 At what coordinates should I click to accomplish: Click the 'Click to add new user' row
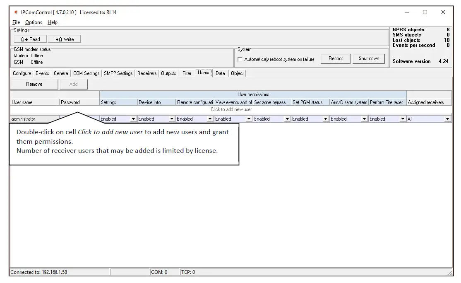click(231, 109)
